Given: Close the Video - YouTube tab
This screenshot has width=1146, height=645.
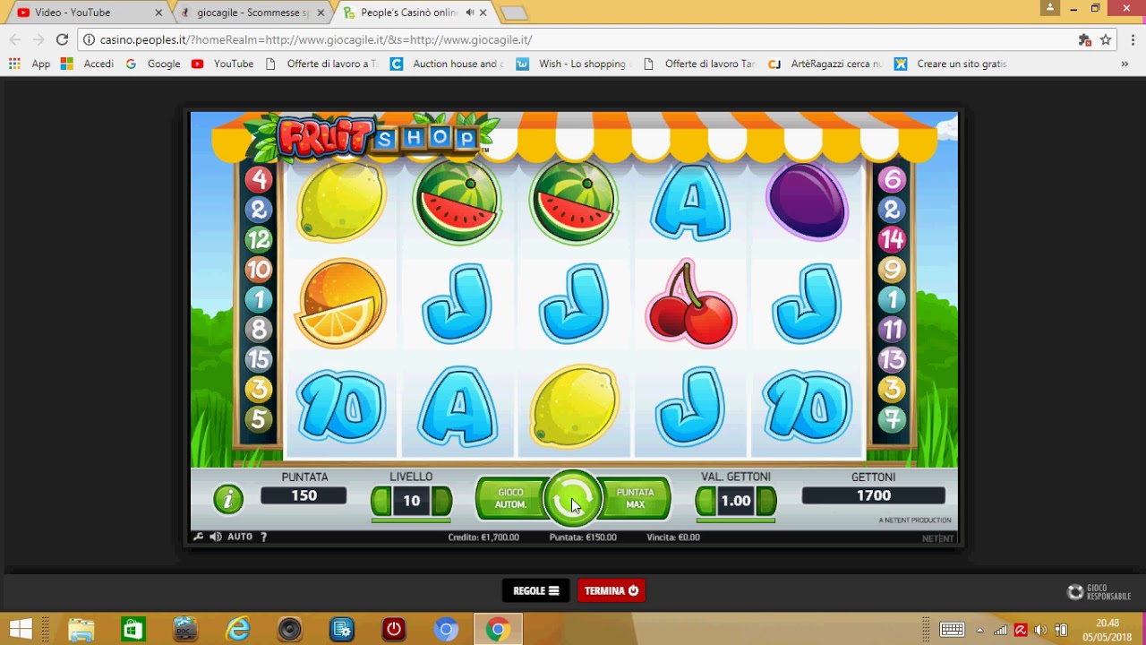Looking at the screenshot, I should tap(158, 13).
